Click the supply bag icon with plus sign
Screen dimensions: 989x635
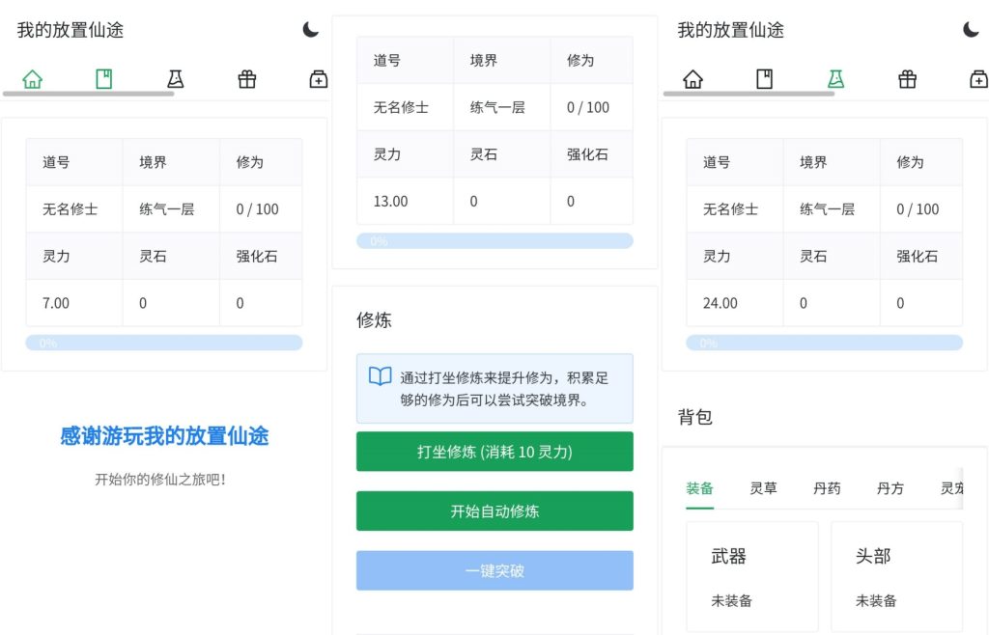[318, 79]
